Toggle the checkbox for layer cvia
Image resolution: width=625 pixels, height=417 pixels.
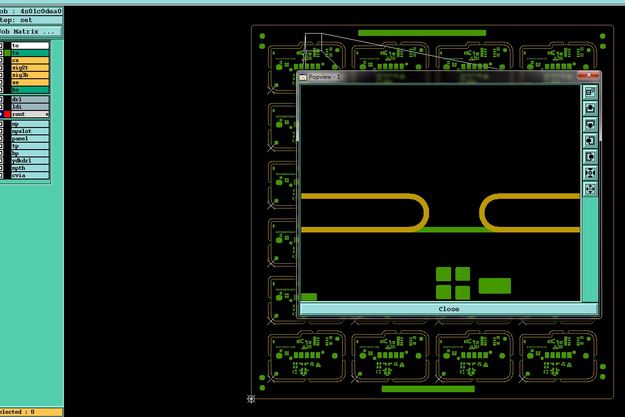click(x=1, y=175)
